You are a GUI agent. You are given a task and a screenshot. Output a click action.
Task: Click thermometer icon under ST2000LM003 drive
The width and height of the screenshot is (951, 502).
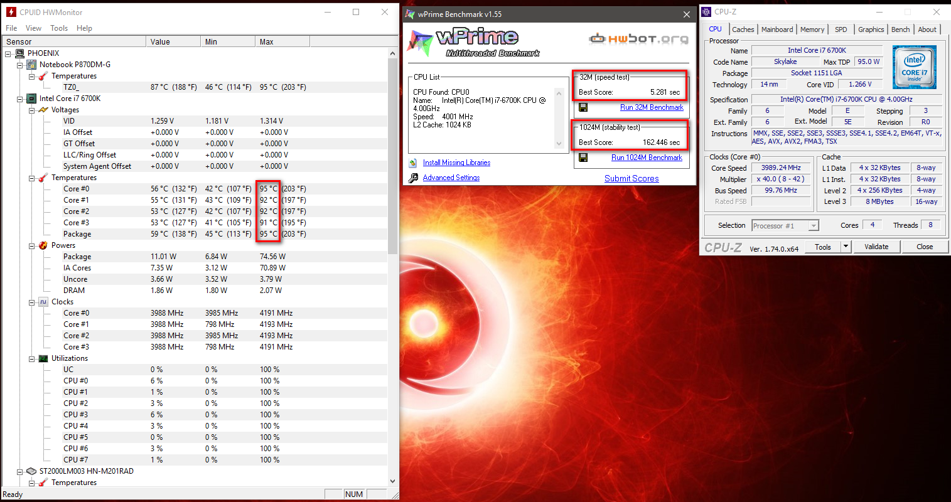pyautogui.click(x=43, y=483)
